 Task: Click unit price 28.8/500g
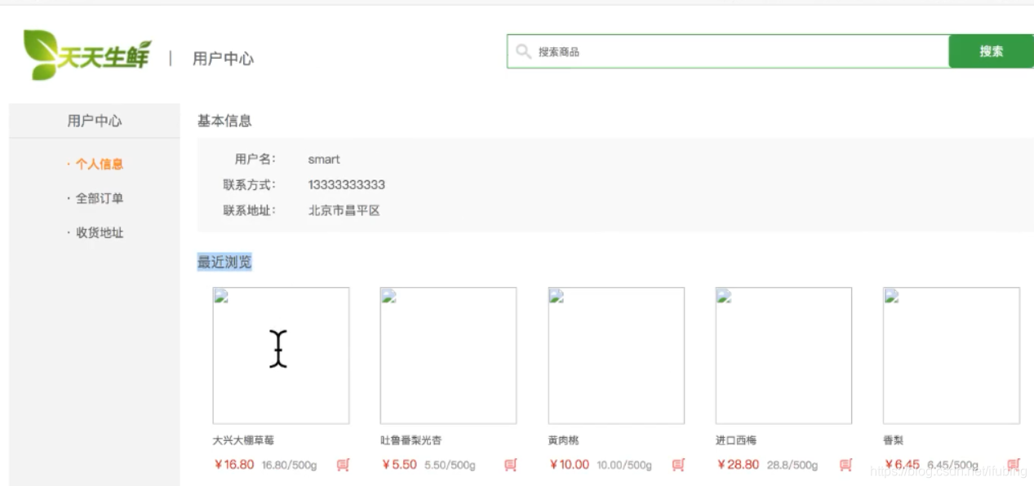pos(792,466)
